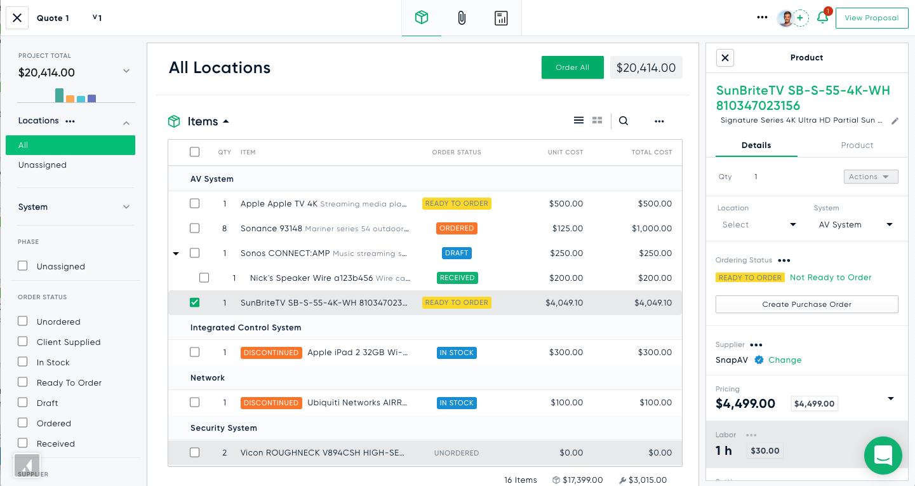This screenshot has height=486, width=915.
Task: Open the Items sort dropdown
Action: pyautogui.click(x=226, y=121)
